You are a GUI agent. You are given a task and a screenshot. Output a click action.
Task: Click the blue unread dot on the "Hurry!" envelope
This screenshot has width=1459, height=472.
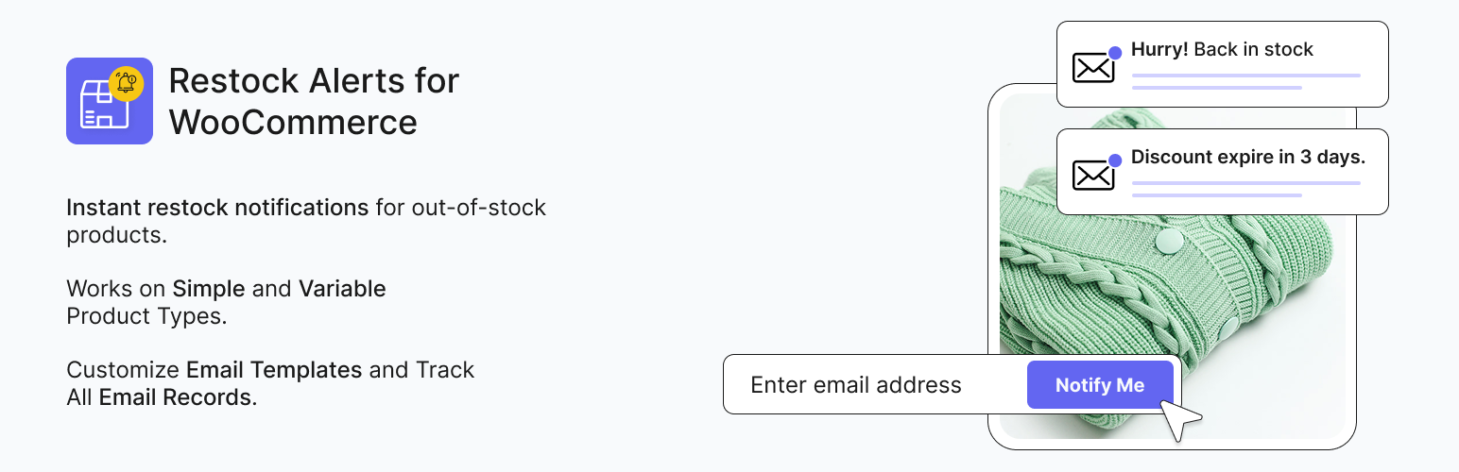[x=1115, y=52]
